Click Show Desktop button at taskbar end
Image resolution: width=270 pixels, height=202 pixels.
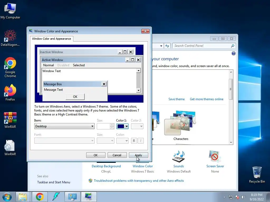pyautogui.click(x=268, y=197)
